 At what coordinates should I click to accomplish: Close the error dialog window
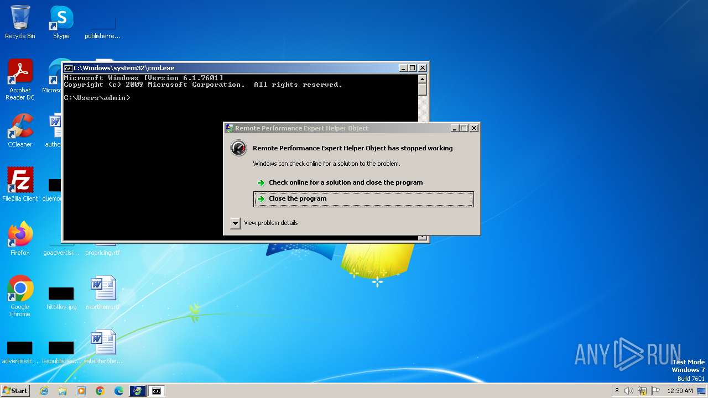(474, 128)
